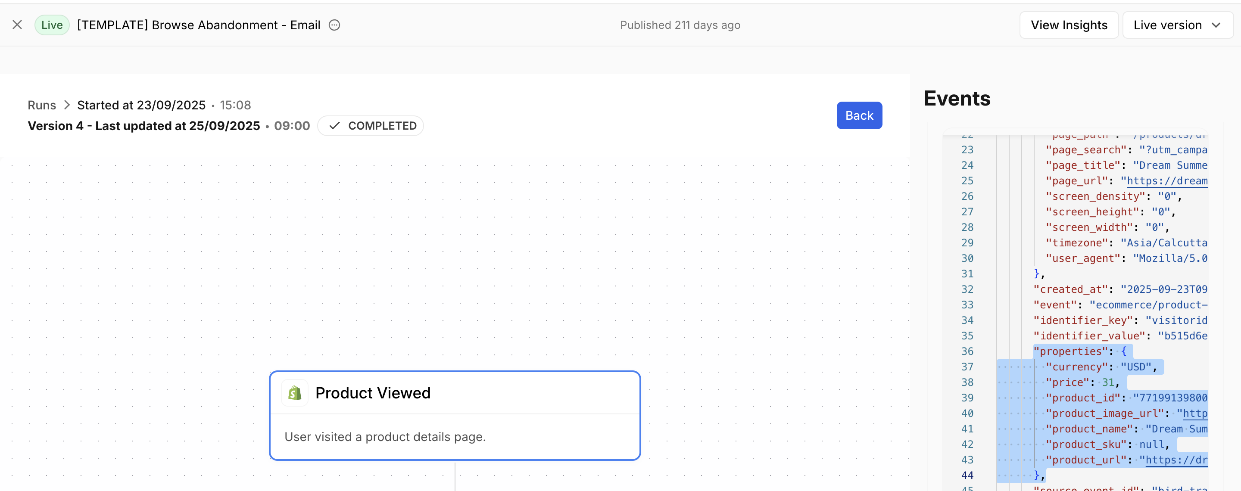
Task: Click the green Live status badge
Action: [x=52, y=25]
